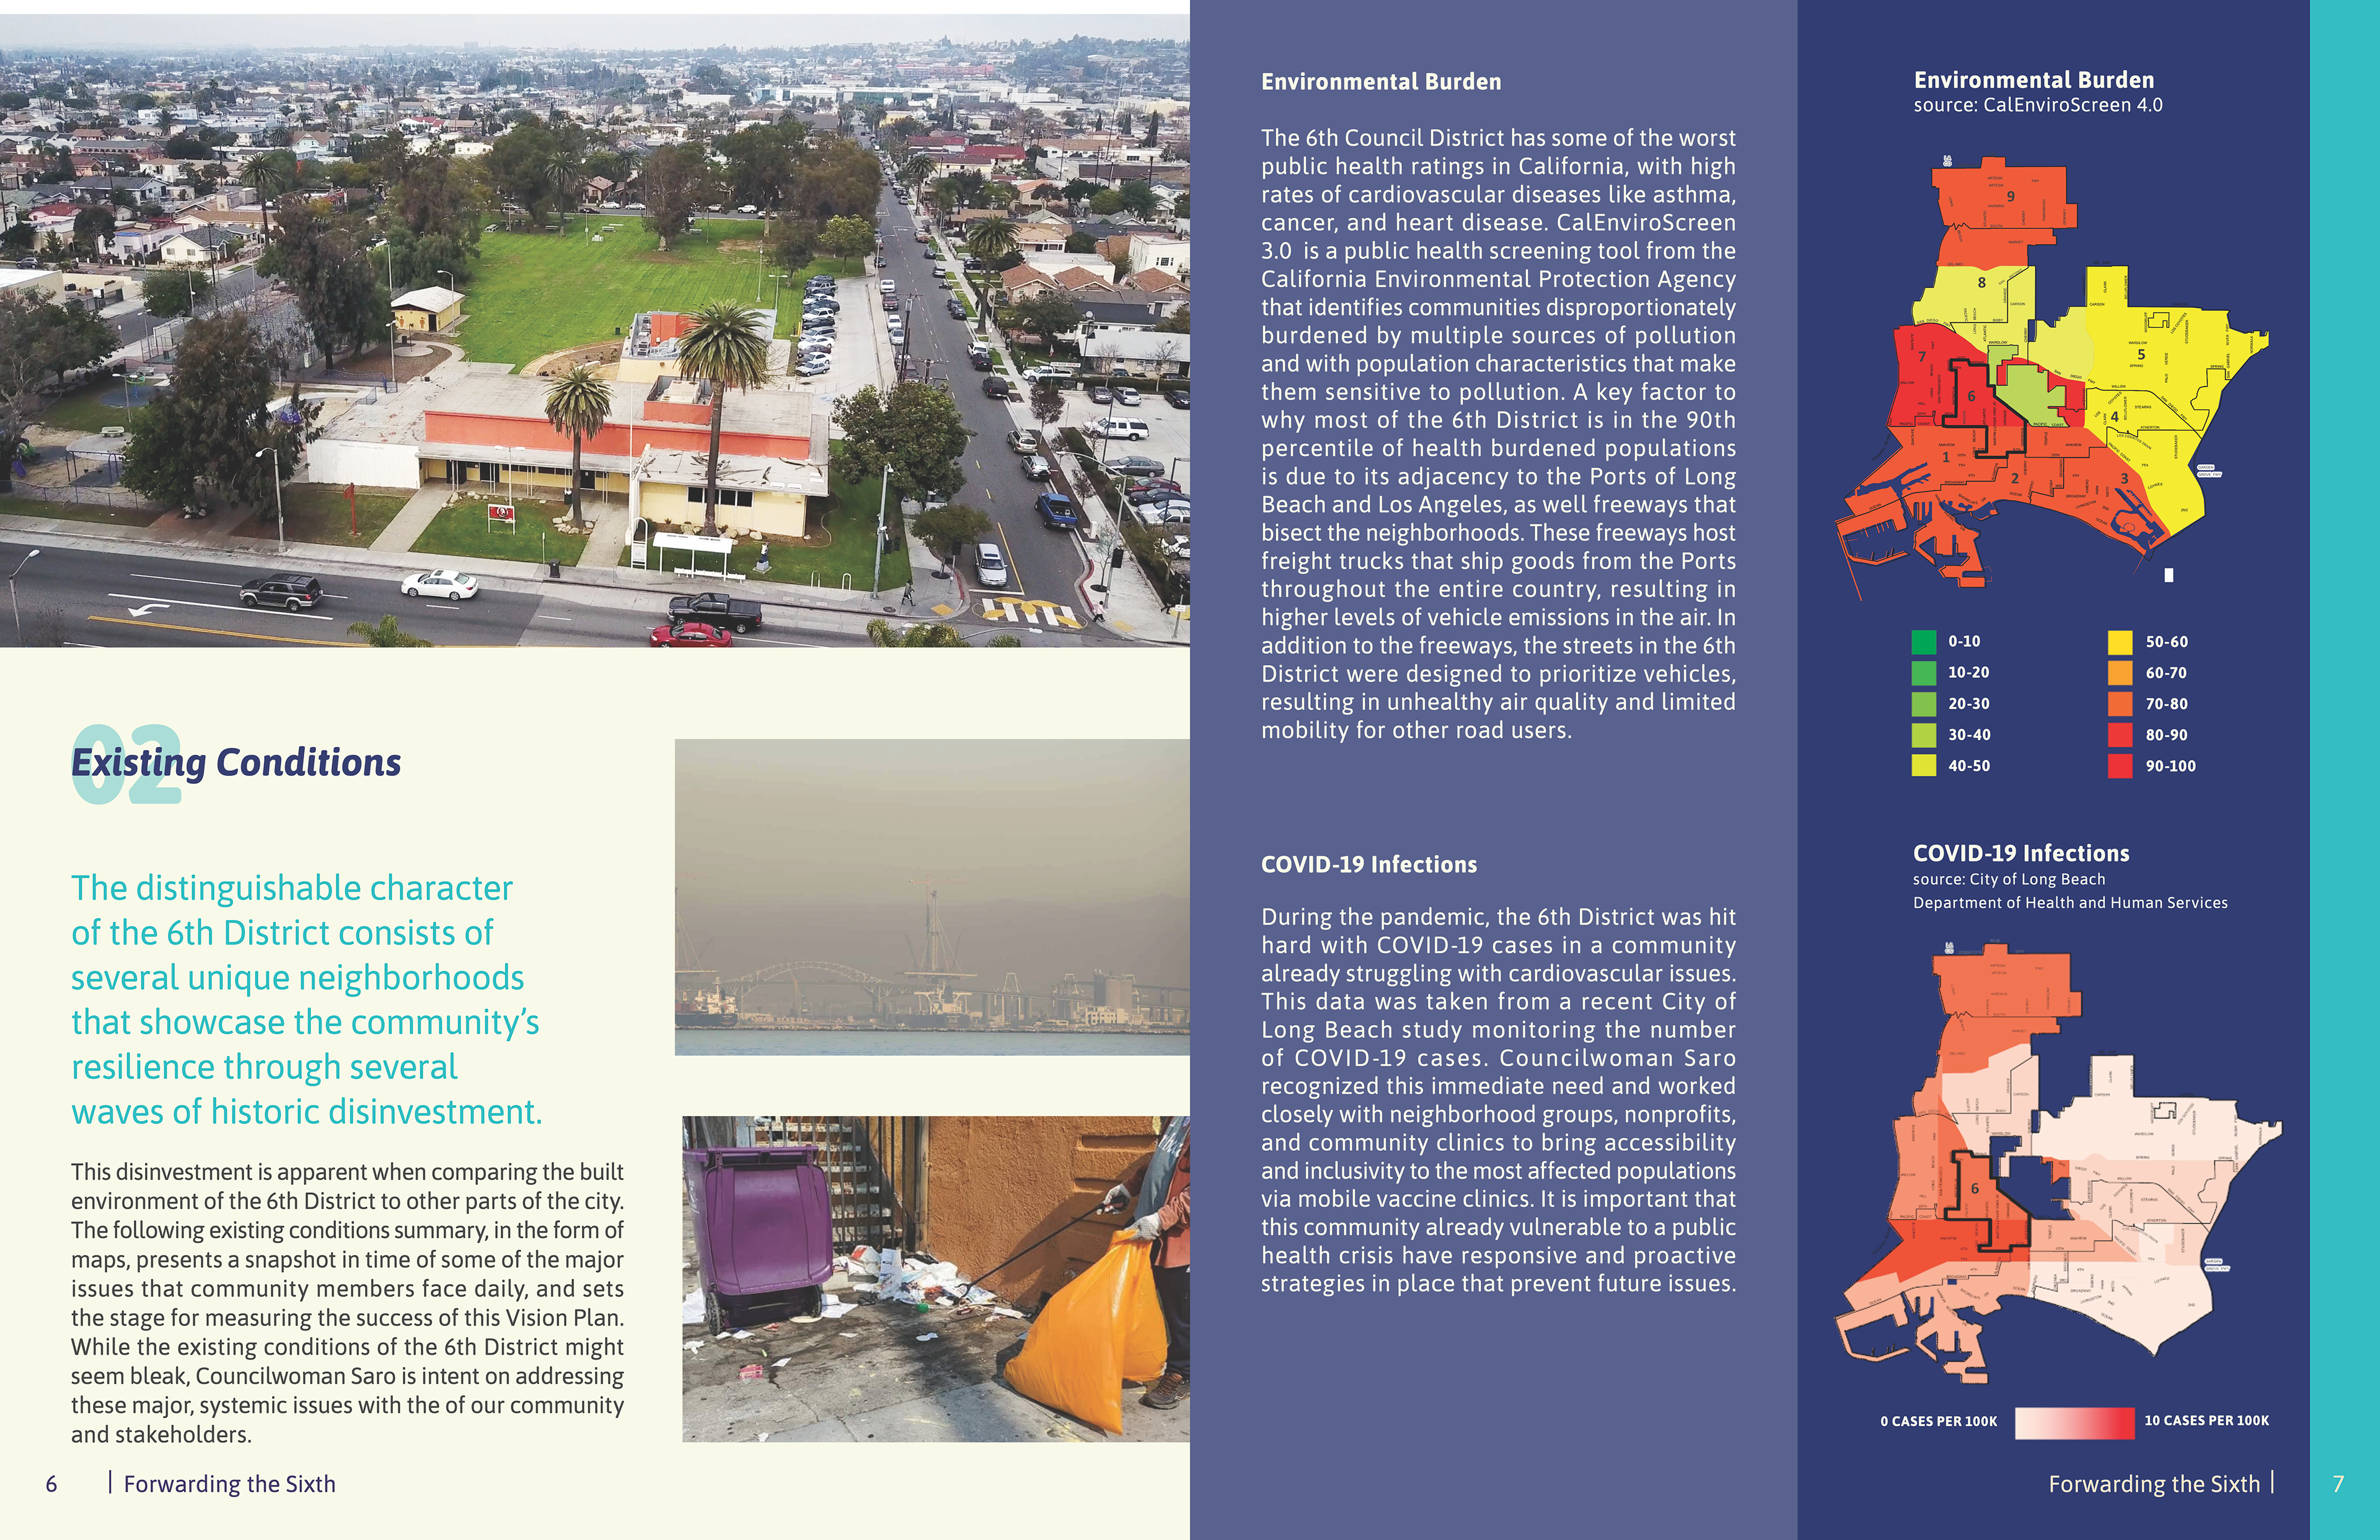
Task: Click the "40-50" legend label text
Action: pos(1968,766)
